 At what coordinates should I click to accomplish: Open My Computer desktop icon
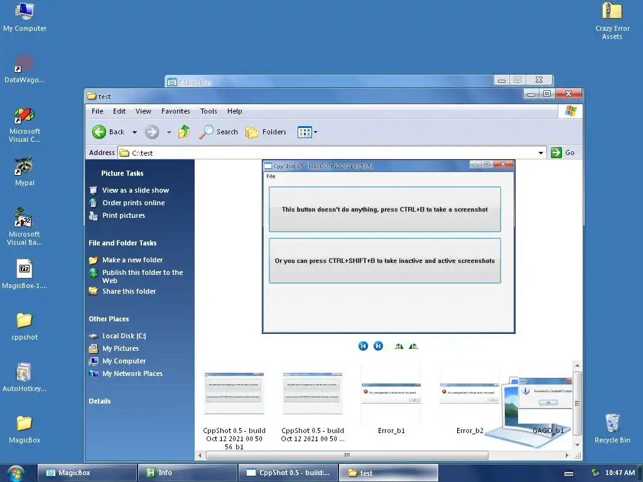click(x=24, y=17)
